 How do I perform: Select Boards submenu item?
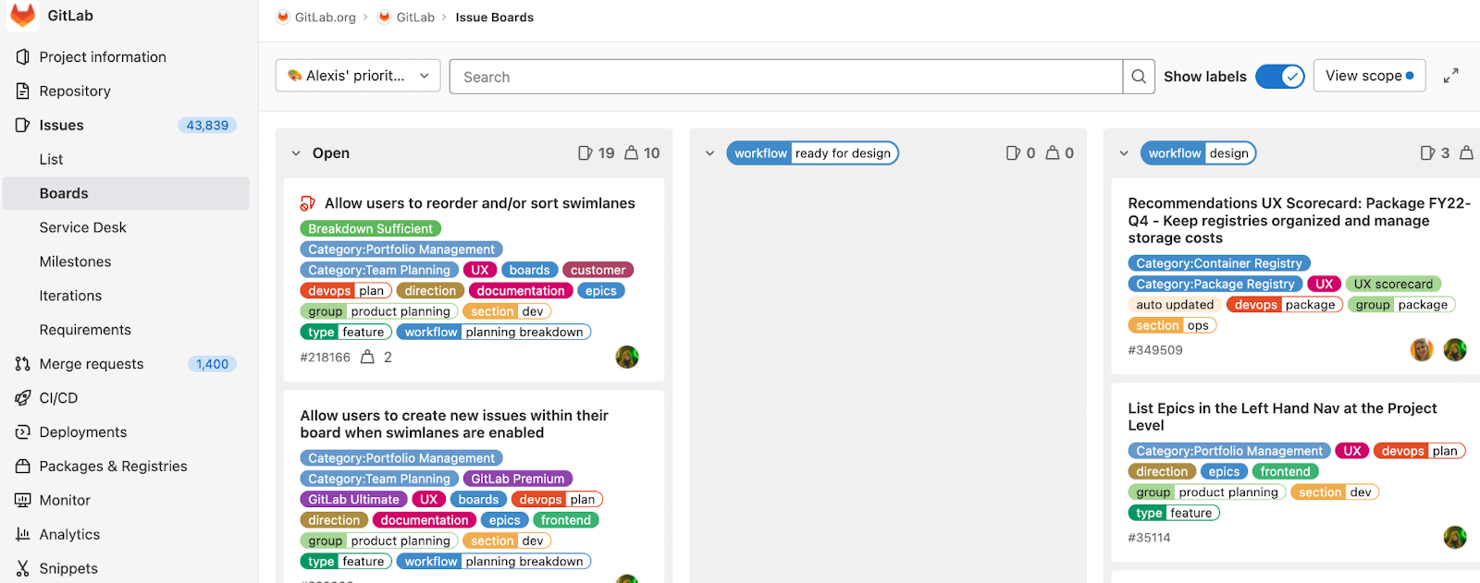pyautogui.click(x=126, y=193)
